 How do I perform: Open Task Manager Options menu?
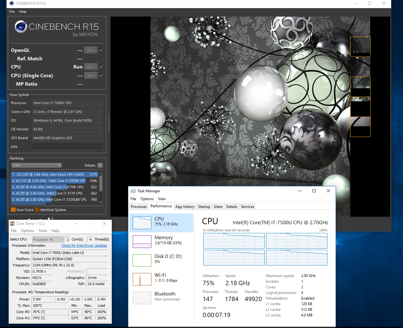click(147, 199)
